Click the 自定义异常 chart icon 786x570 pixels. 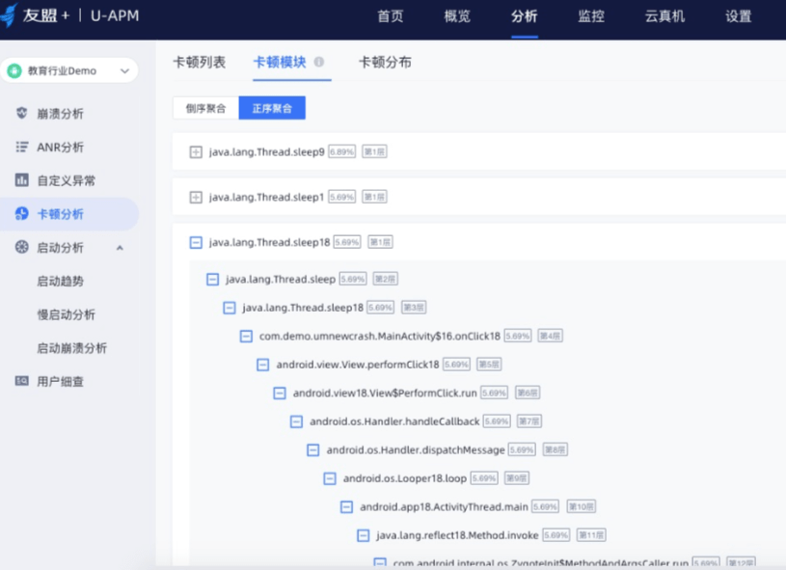pyautogui.click(x=21, y=179)
